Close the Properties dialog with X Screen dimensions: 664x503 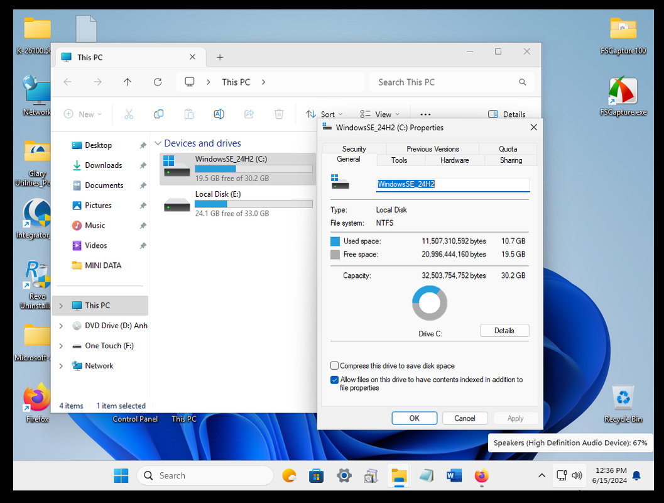pos(533,128)
